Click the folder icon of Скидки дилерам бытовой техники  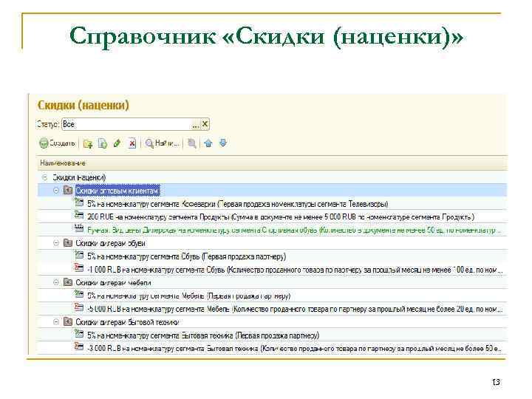[x=68, y=321]
